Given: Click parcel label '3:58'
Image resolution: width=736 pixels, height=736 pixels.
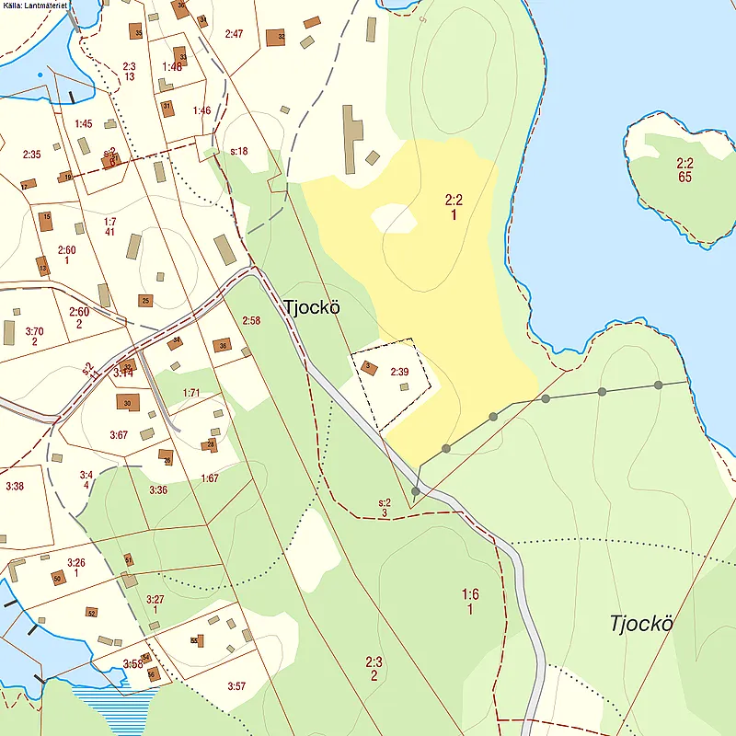Looking at the screenshot, I should coord(132,663).
